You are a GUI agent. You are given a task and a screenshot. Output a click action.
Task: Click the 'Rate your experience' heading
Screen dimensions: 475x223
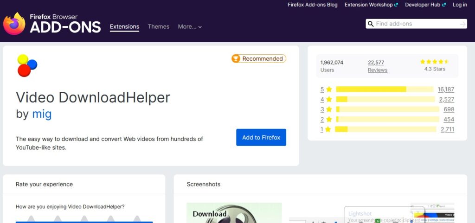click(44, 184)
